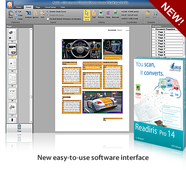
Task: Click the text zone numbered 12
Action: [113, 77]
